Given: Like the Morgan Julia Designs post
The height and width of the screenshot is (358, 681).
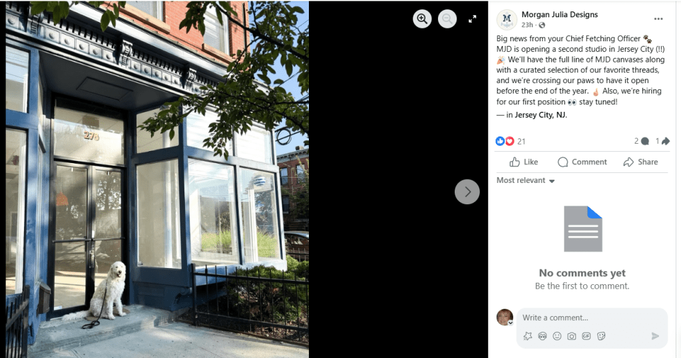Looking at the screenshot, I should [x=524, y=162].
